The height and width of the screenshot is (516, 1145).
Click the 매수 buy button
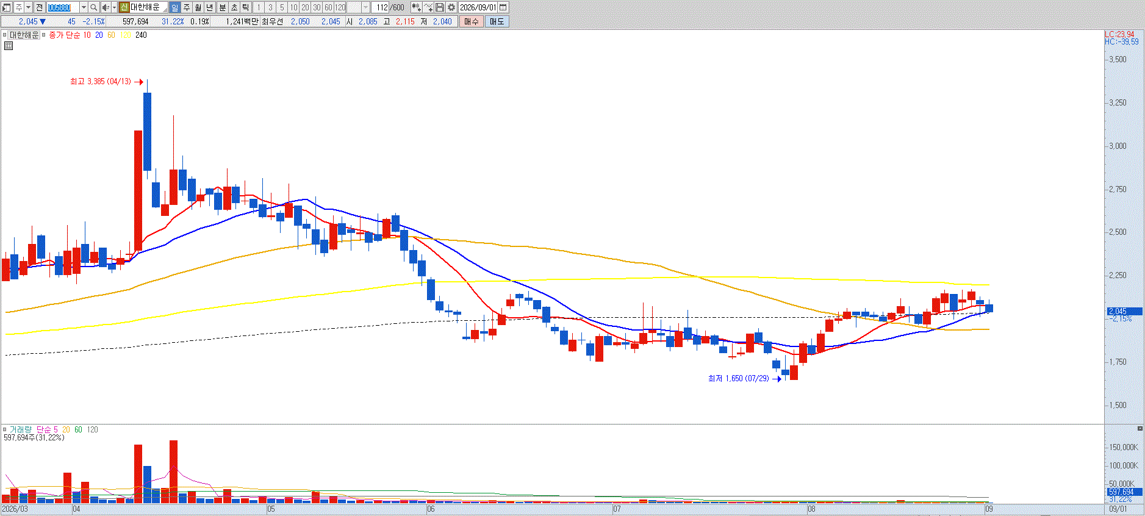pyautogui.click(x=471, y=21)
